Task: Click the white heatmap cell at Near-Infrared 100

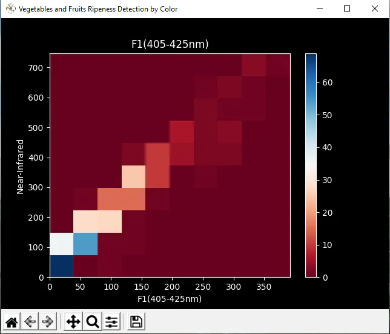Action: pyautogui.click(x=62, y=244)
